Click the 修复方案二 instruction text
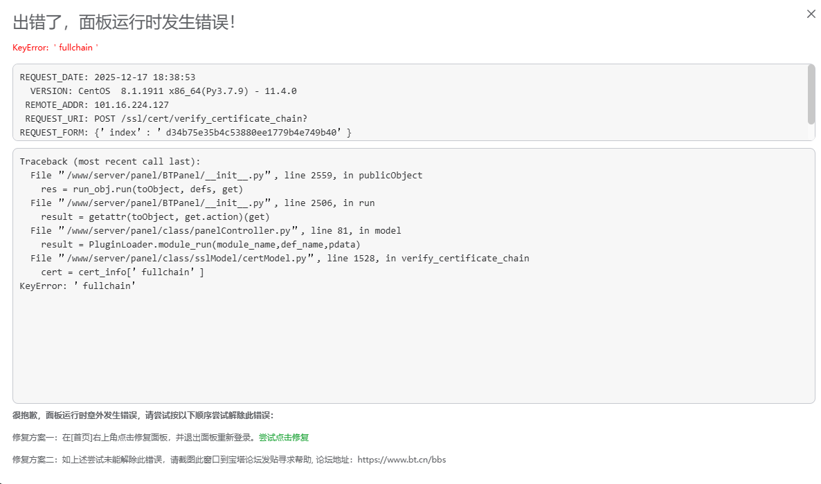 pyautogui.click(x=173, y=459)
